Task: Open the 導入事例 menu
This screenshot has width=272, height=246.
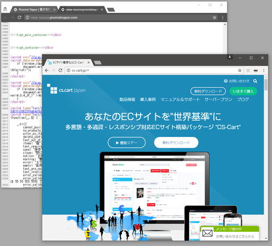Action: pyautogui.click(x=148, y=100)
